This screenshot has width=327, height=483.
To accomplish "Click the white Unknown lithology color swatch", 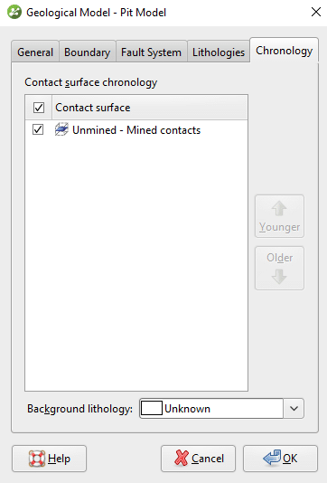I will (x=152, y=409).
